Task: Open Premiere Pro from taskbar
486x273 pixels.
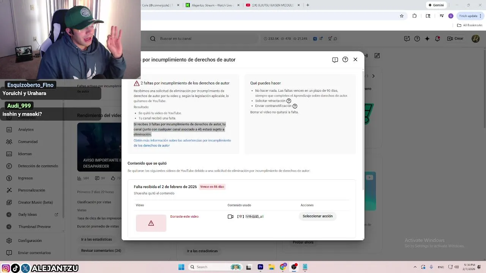Action: point(260,267)
